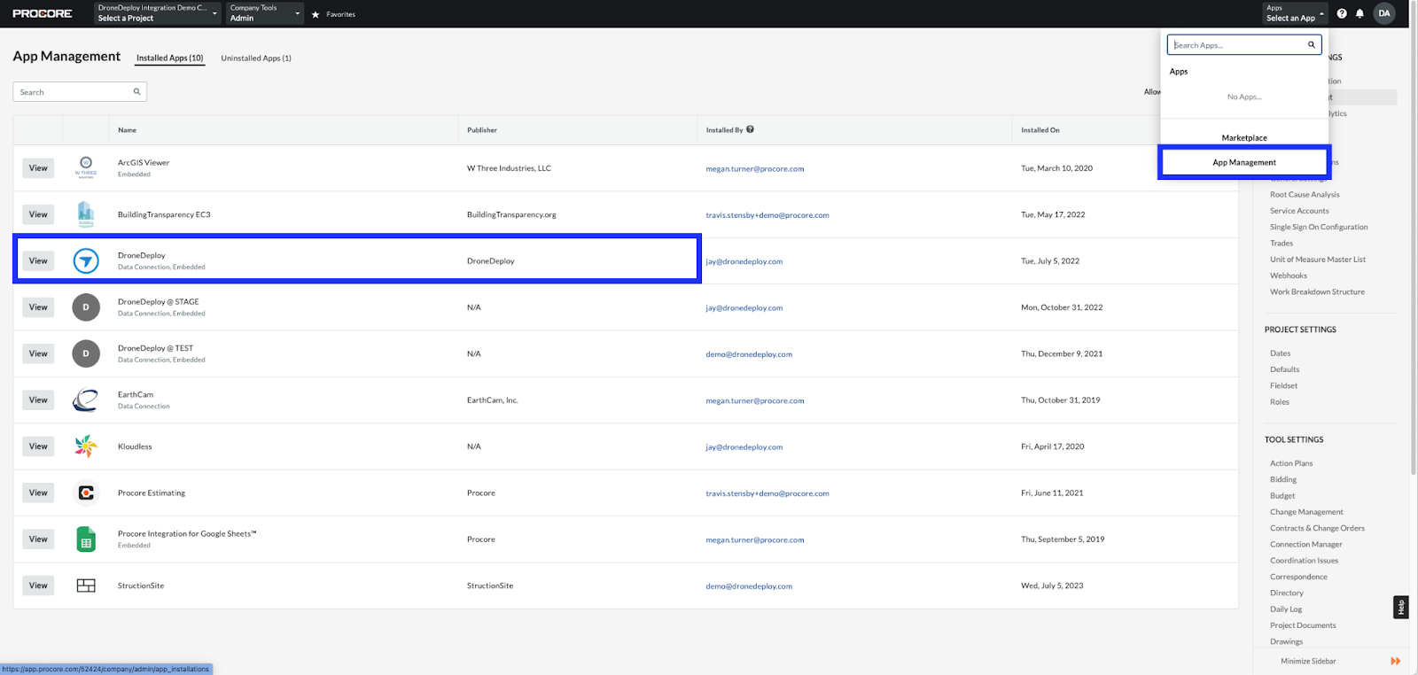Screen dimensions: 1418x675
Task: Switch to Uninstalled Apps (1) tab
Action: (256, 58)
